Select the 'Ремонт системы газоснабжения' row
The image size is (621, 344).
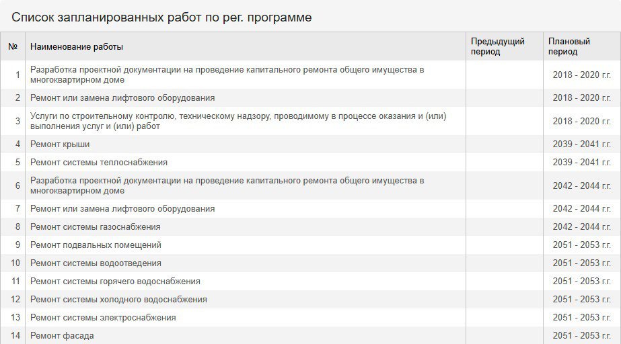[x=311, y=227]
